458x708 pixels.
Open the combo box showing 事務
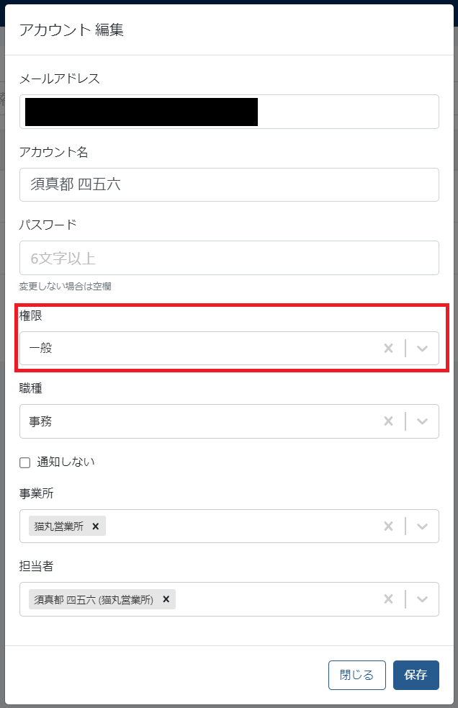click(x=180, y=421)
